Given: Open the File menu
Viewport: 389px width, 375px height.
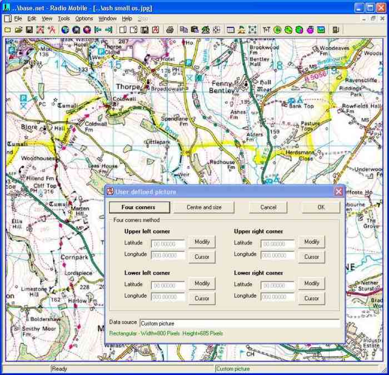Looking at the screenshot, I should point(18,18).
